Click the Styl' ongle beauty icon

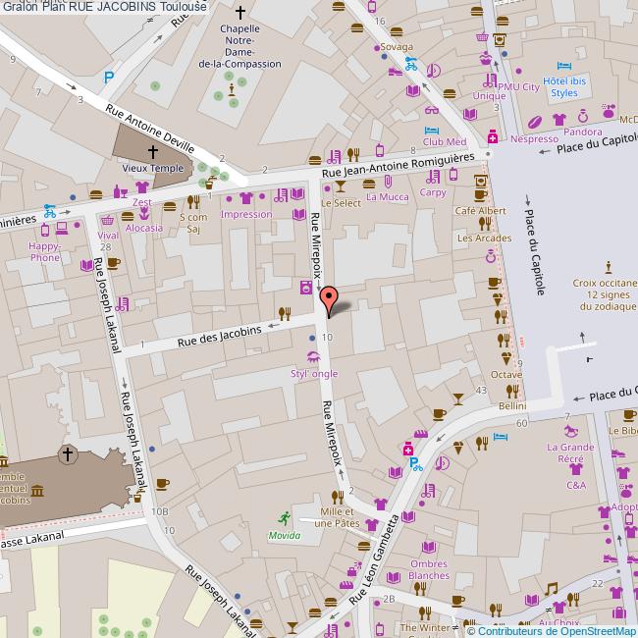point(313,357)
